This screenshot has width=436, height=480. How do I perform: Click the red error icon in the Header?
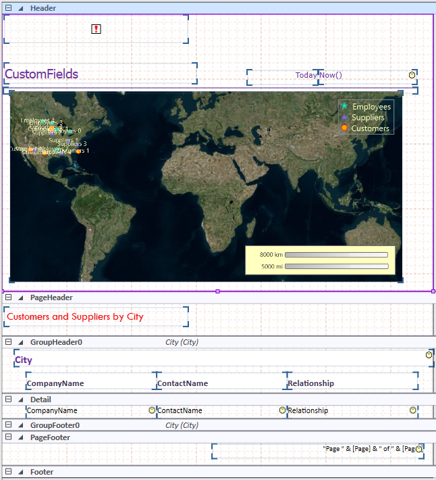pos(96,29)
